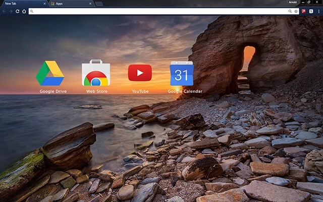This screenshot has width=323, height=202.
Task: Go to the Home page
Action: coord(24,11)
